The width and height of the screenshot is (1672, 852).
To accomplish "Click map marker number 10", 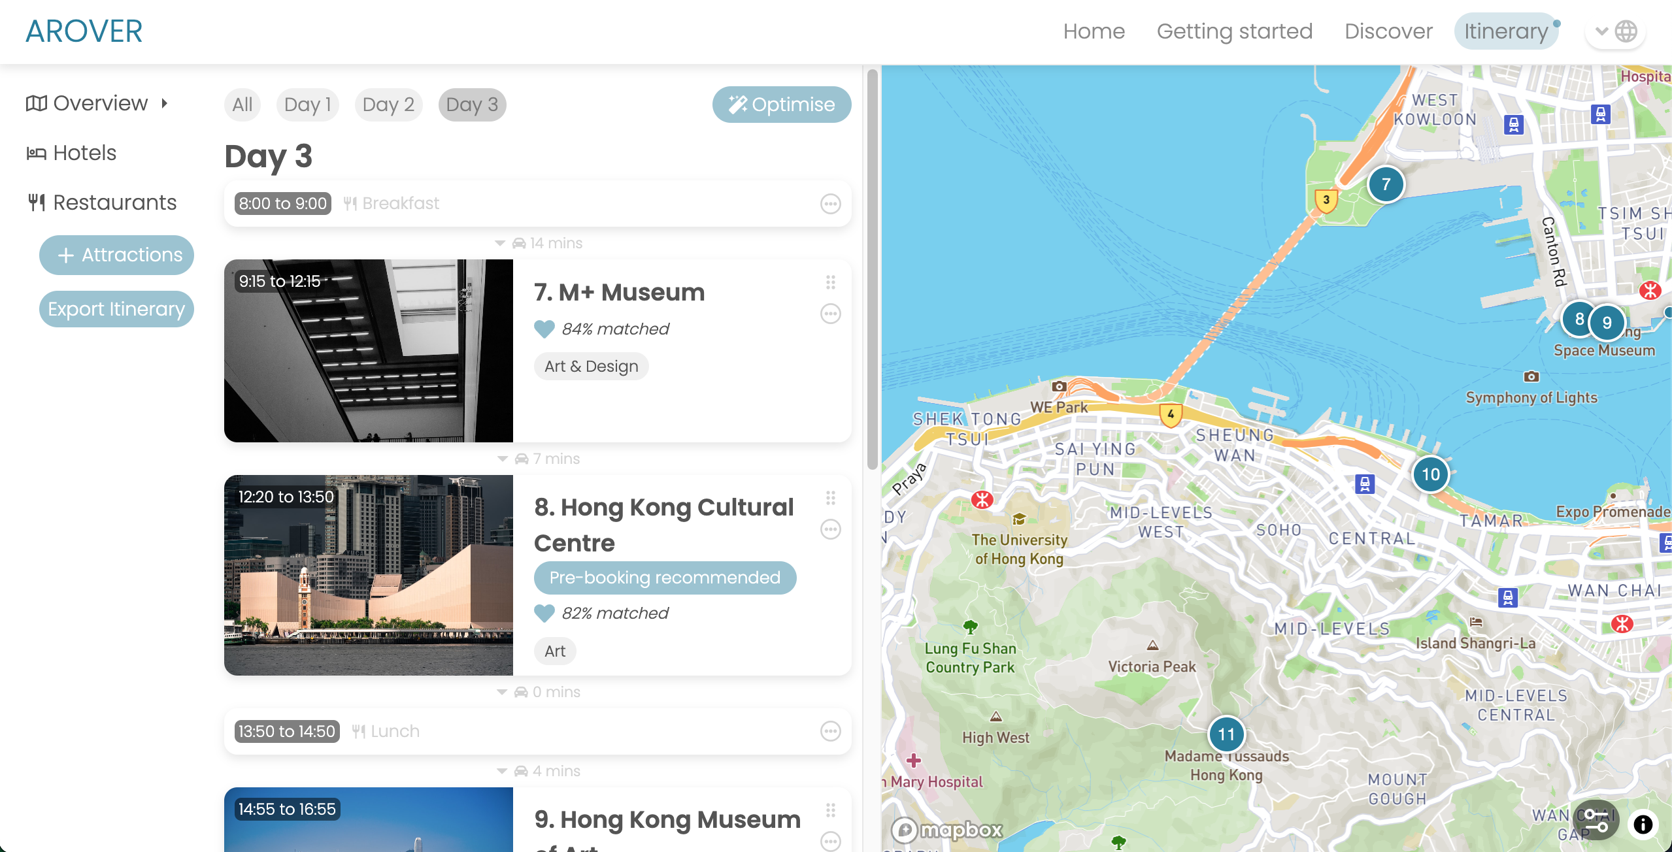I will (1431, 474).
